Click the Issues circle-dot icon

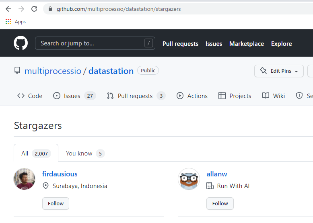(x=57, y=96)
